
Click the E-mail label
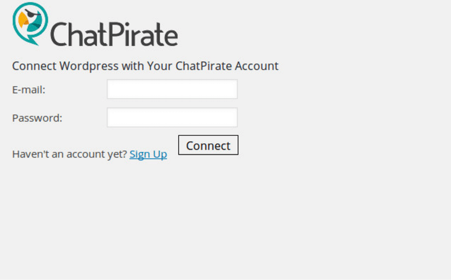(29, 90)
